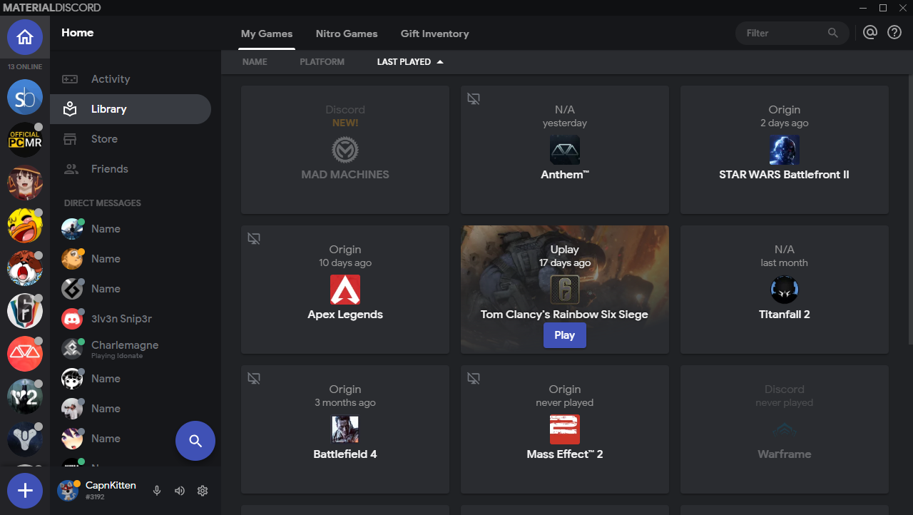Open the Official PCMR server
This screenshot has height=515, width=913.
[x=25, y=140]
